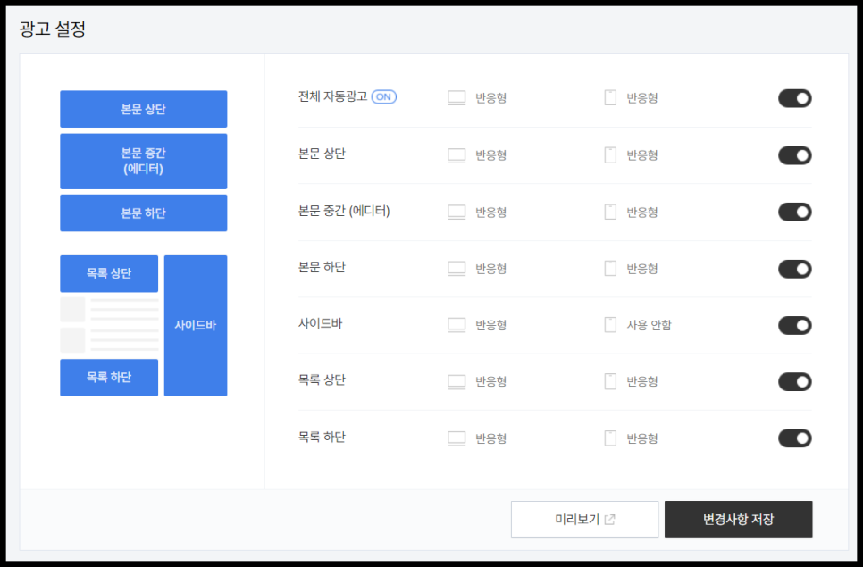Click the 변경사항 저장 save button
The height and width of the screenshot is (567, 863).
click(x=739, y=519)
